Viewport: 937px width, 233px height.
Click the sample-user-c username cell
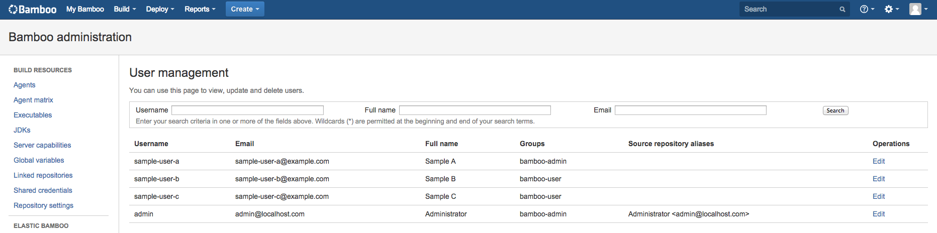point(157,196)
